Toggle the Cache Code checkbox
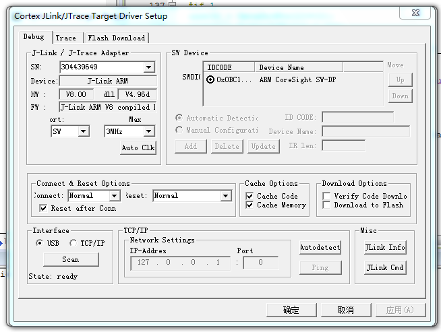This screenshot has width=441, height=332. pos(249,196)
